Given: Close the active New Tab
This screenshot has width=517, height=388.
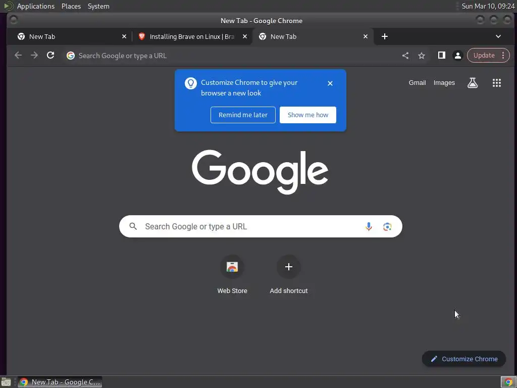Looking at the screenshot, I should [x=366, y=36].
